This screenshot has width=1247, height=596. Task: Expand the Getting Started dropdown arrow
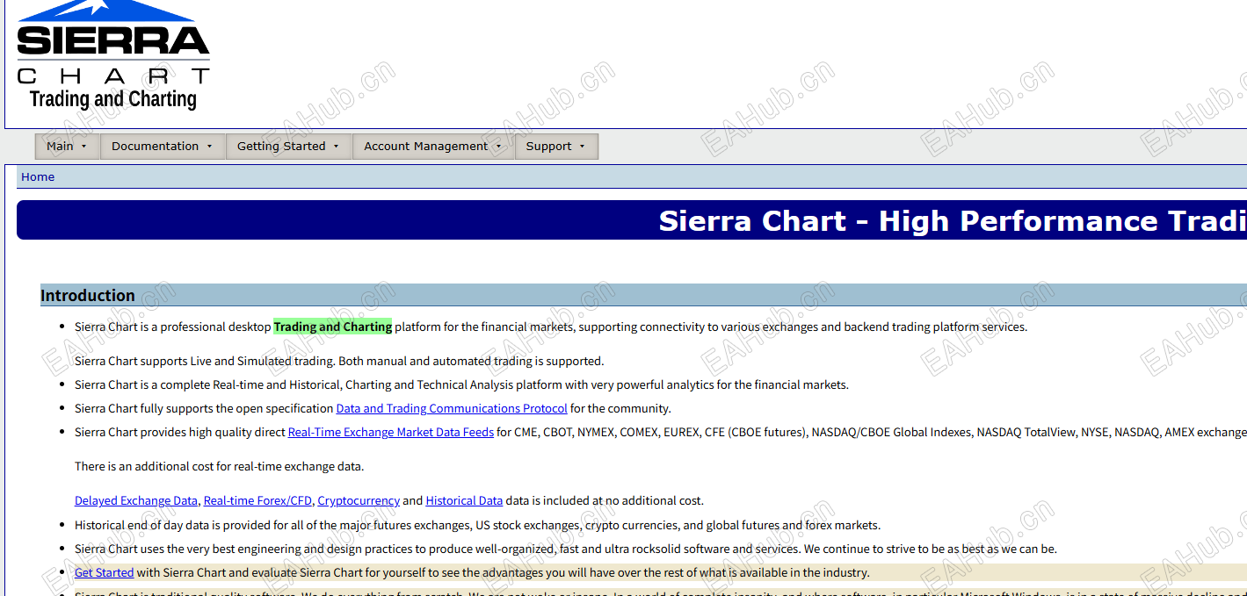click(337, 147)
